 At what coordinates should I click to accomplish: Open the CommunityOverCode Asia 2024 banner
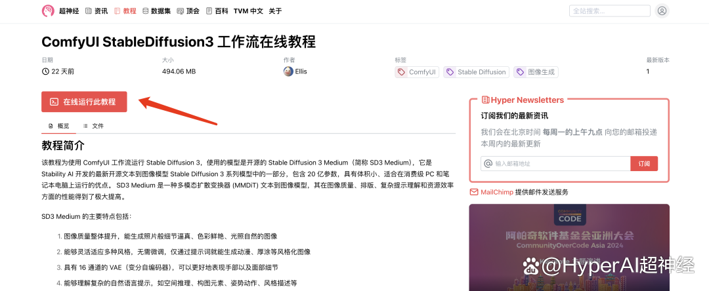coord(569,247)
